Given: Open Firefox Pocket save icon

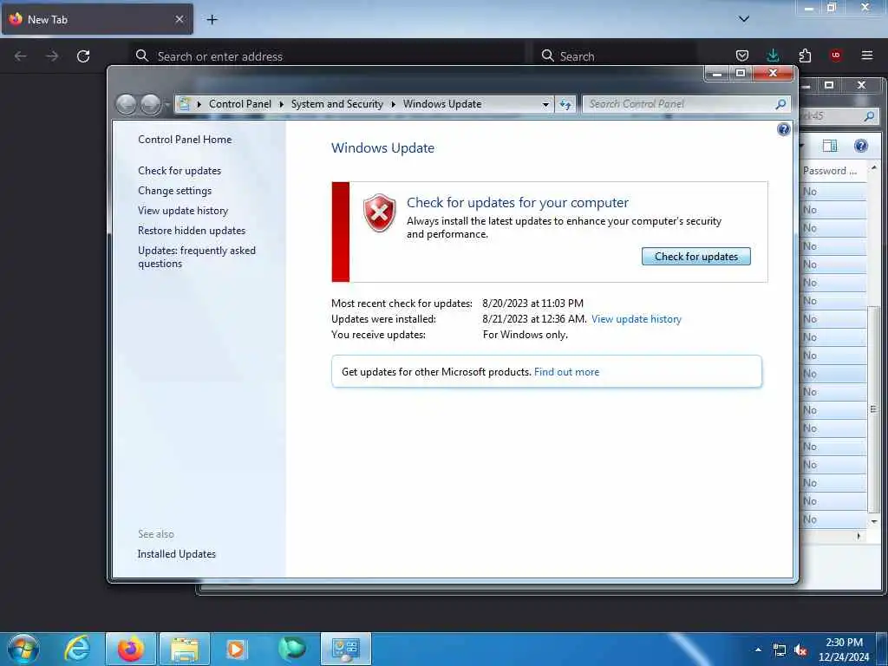Looking at the screenshot, I should (x=742, y=55).
